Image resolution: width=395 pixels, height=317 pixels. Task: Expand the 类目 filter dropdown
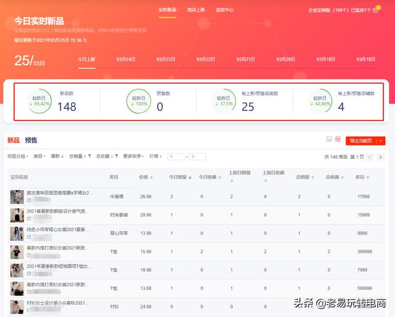click(39, 157)
